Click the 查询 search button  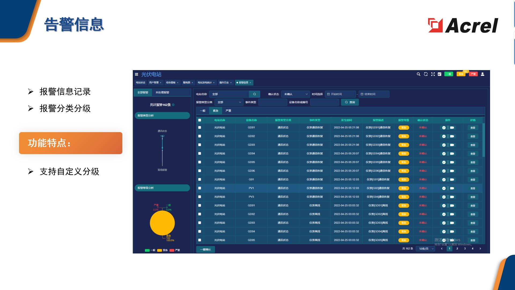point(350,102)
